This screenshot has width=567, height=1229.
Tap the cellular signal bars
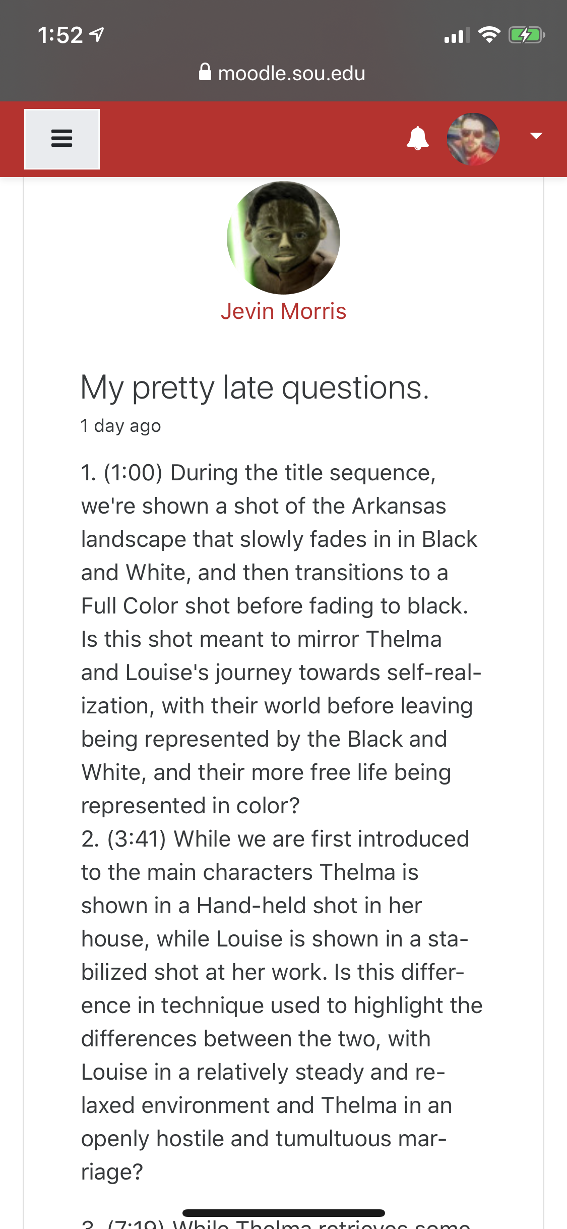[x=457, y=35]
